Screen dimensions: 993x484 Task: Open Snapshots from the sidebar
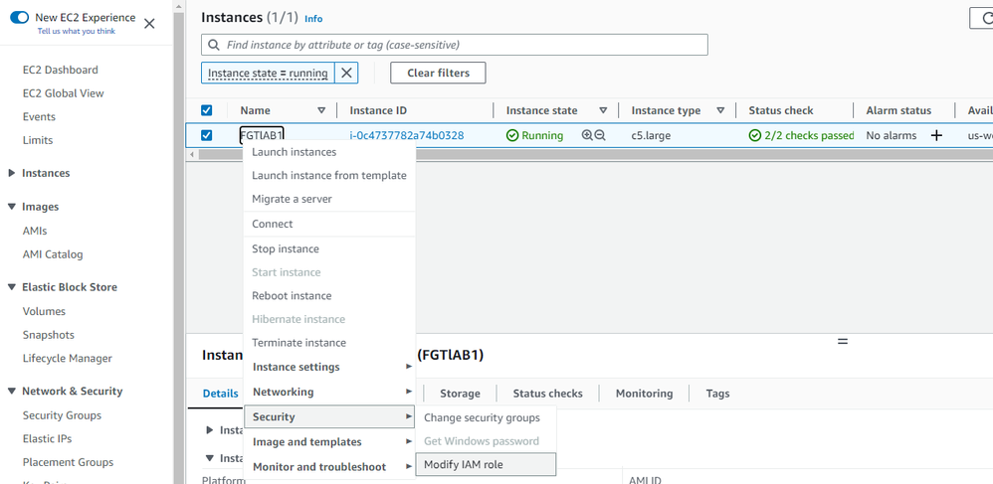[48, 335]
